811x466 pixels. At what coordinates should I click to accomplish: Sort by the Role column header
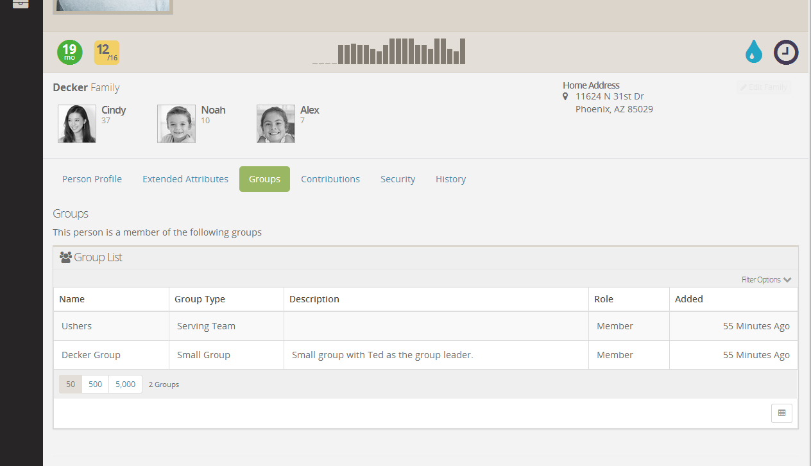tap(604, 299)
